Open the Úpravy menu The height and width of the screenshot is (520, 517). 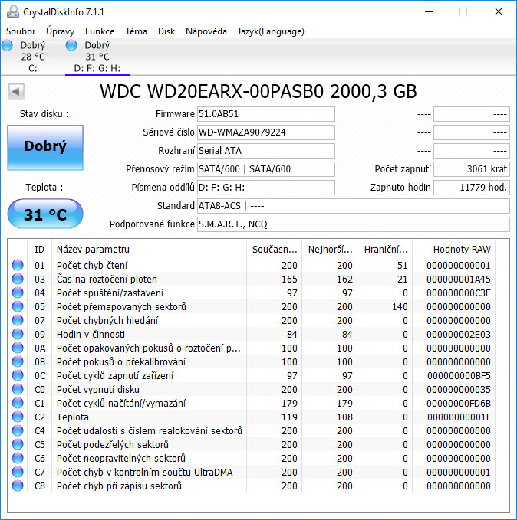tap(60, 31)
